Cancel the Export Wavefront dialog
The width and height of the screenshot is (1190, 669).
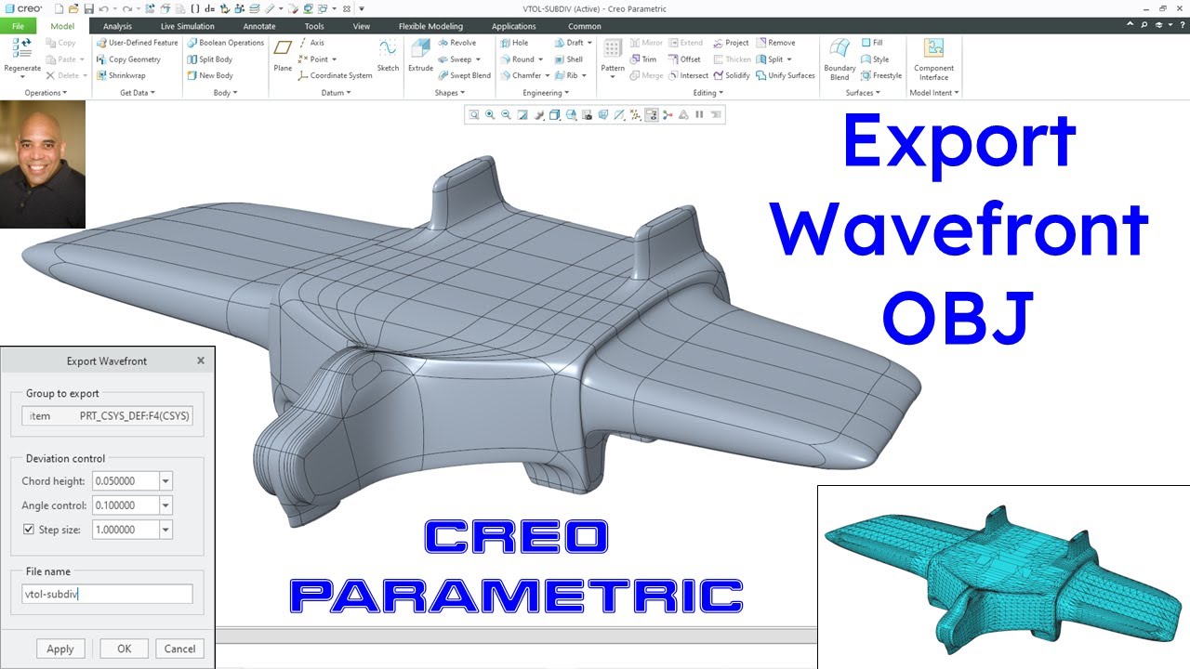179,649
